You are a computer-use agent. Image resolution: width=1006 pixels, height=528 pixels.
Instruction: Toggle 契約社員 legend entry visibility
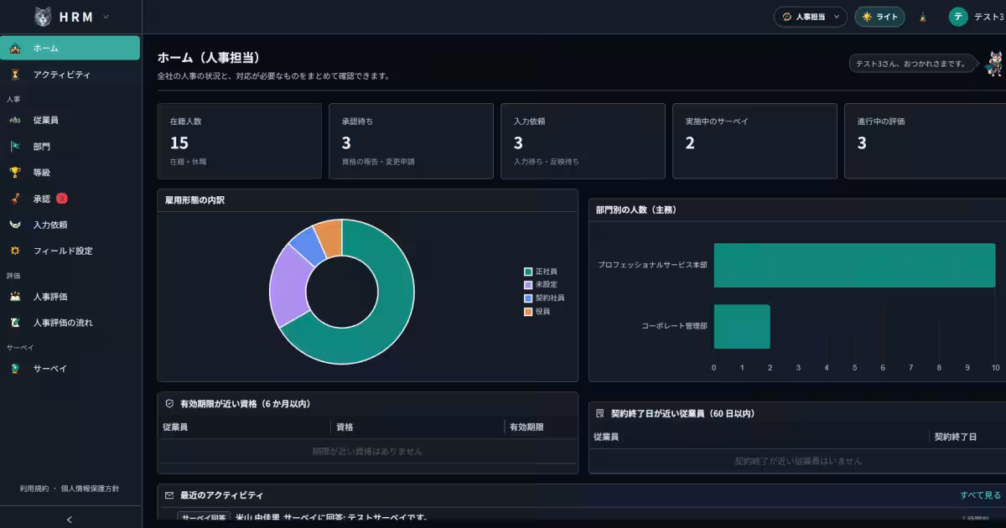[544, 298]
